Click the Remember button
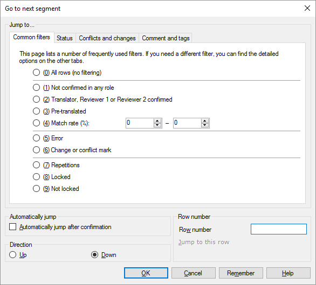The width and height of the screenshot is (316, 285). click(x=241, y=273)
